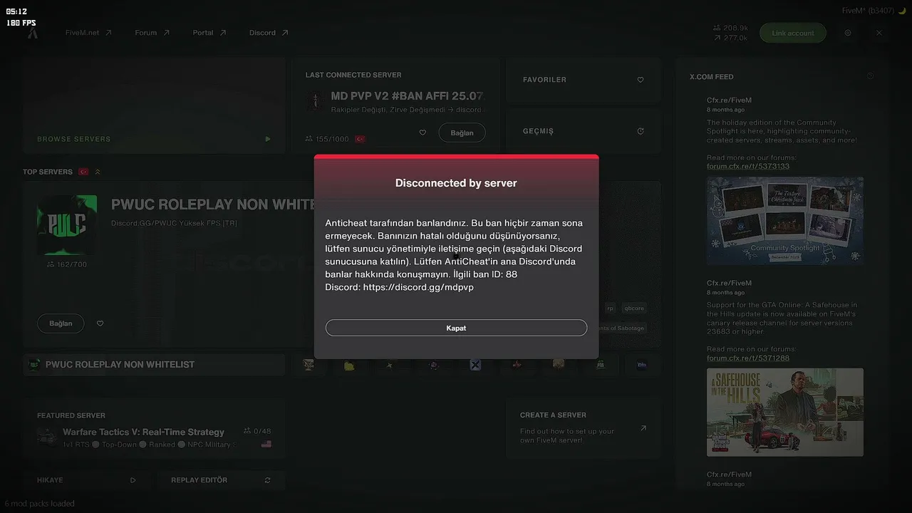Click the Turkish flag beside Top Servers

click(x=83, y=172)
